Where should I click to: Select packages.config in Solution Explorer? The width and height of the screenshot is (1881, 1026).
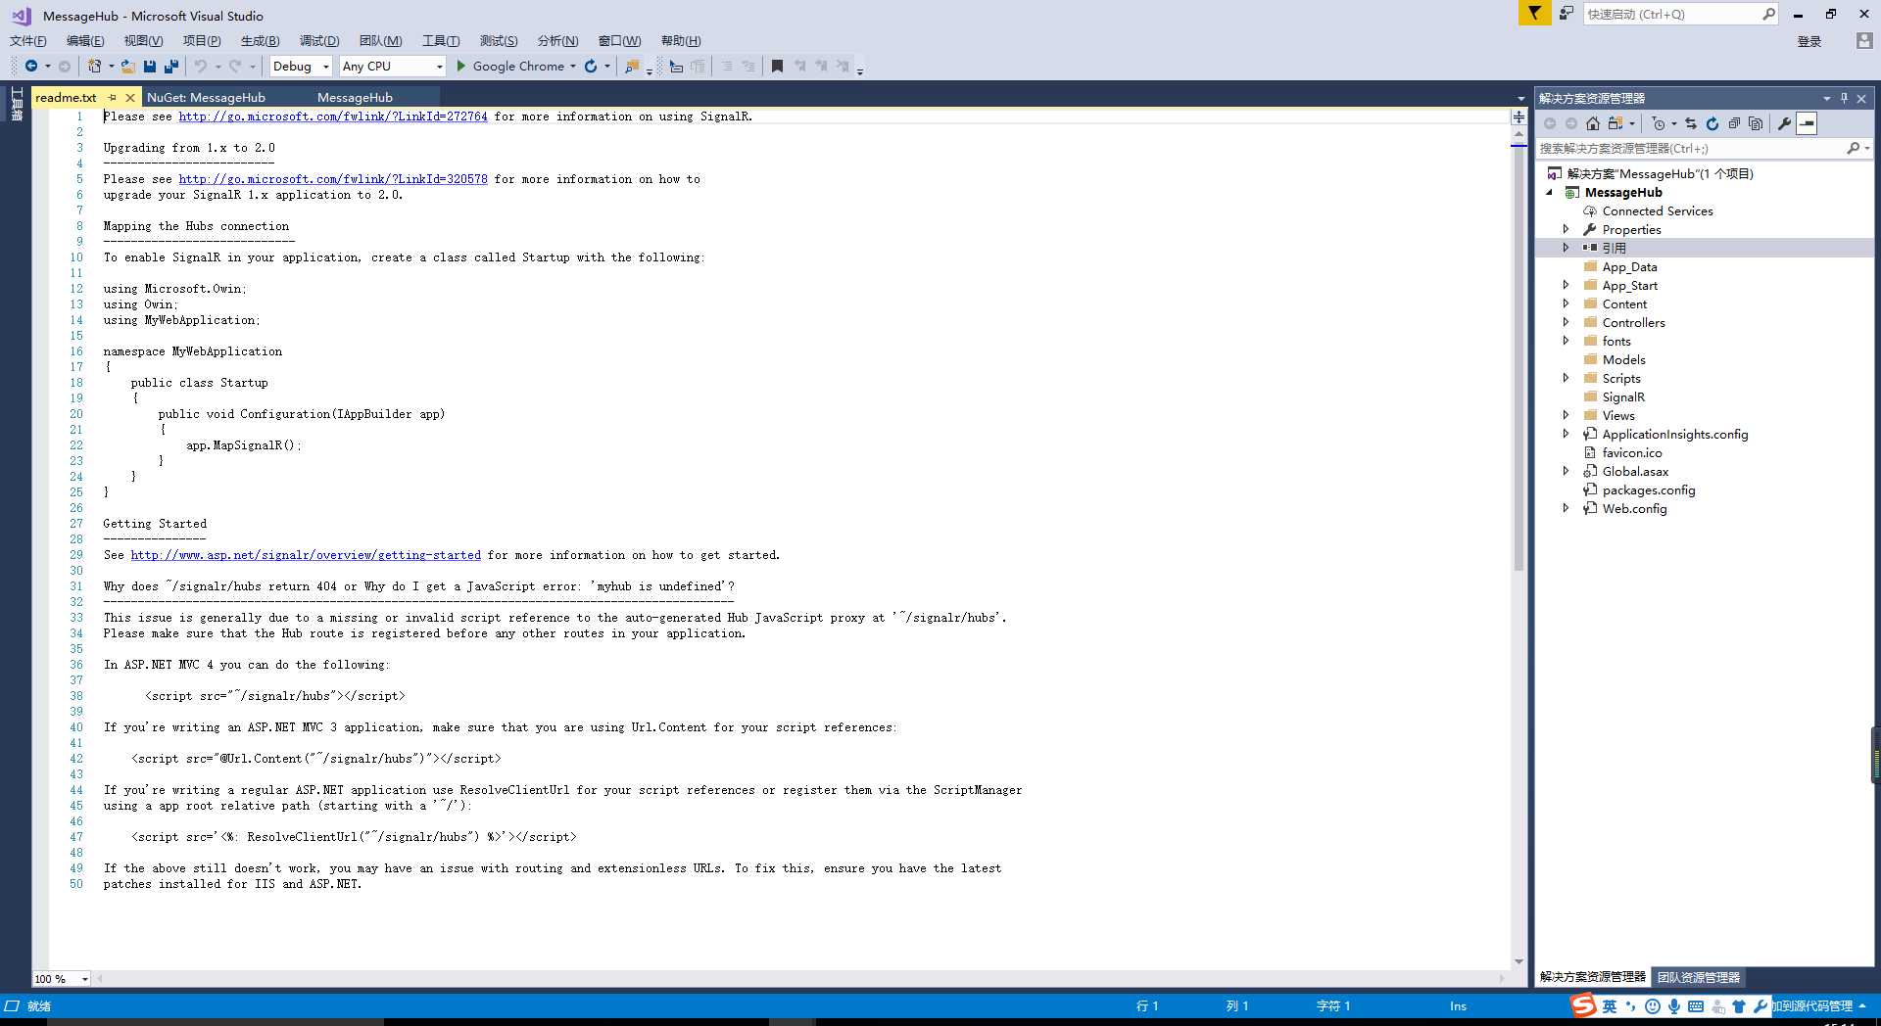pyautogui.click(x=1648, y=490)
